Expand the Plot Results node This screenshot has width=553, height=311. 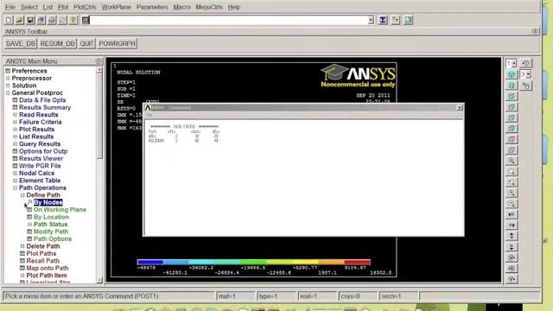point(16,130)
